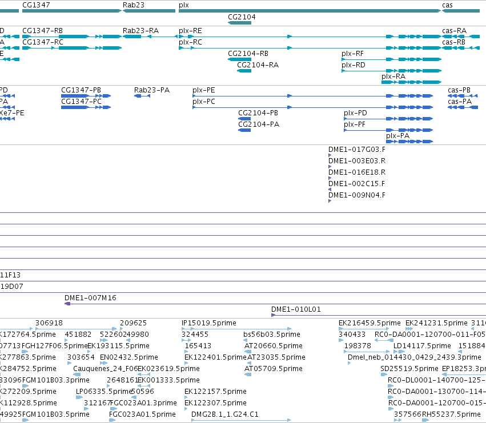Viewport: 486px width, 423px height.
Task: Click the CG2104-RA transcript
Action: 244,71
